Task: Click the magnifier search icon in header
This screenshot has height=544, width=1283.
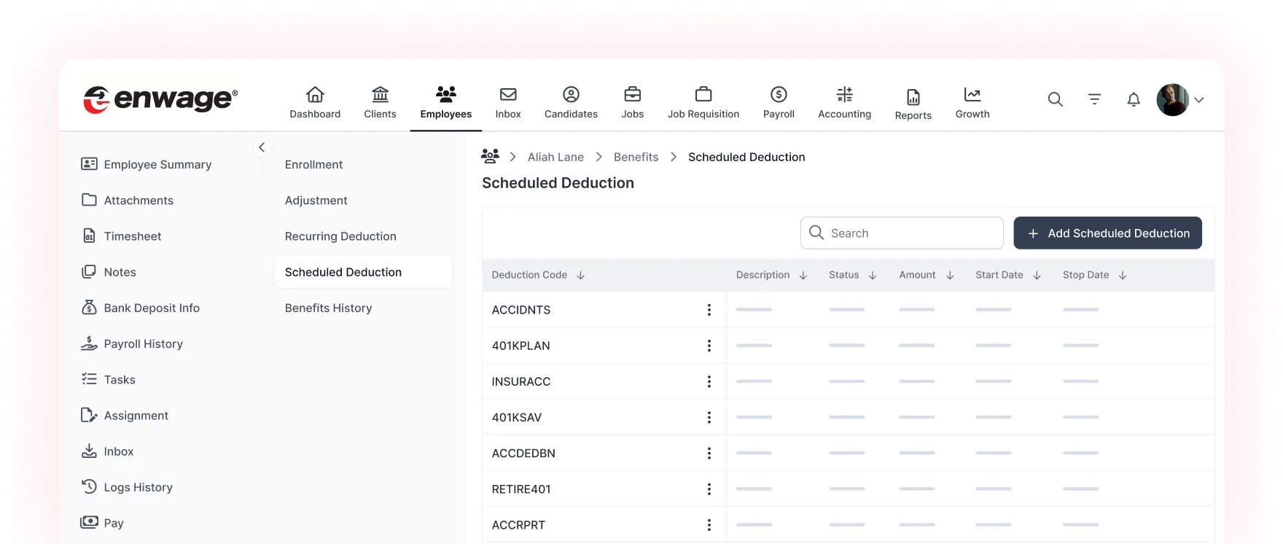Action: coord(1055,99)
